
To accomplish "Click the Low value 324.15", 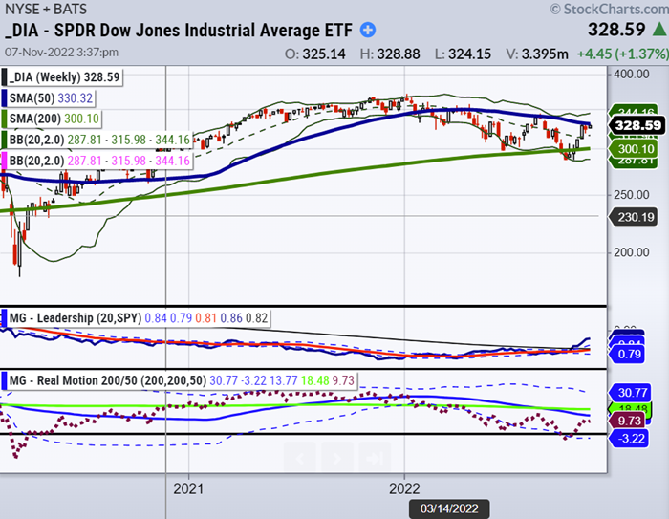I will coord(469,54).
